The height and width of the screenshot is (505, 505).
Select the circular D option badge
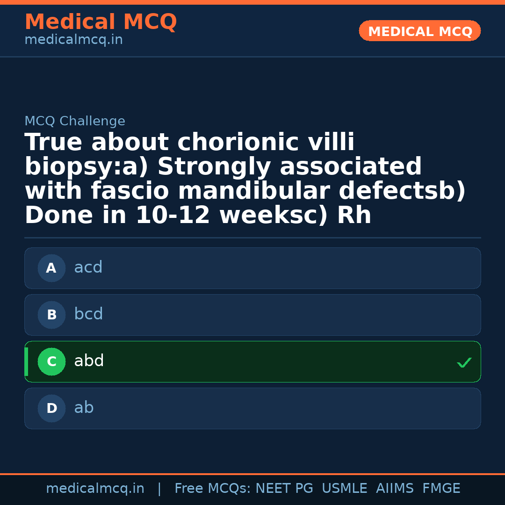click(x=51, y=409)
